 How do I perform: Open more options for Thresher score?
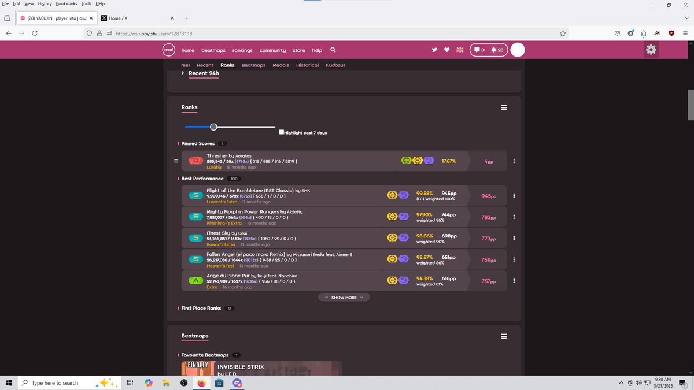[514, 161]
